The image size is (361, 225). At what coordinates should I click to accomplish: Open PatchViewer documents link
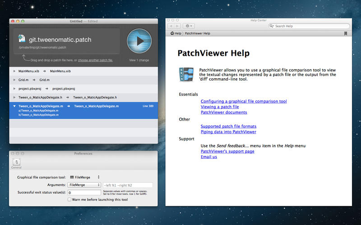[x=224, y=112]
